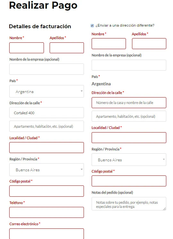Click the Teléfono input field
173x239 pixels.
click(x=46, y=212)
